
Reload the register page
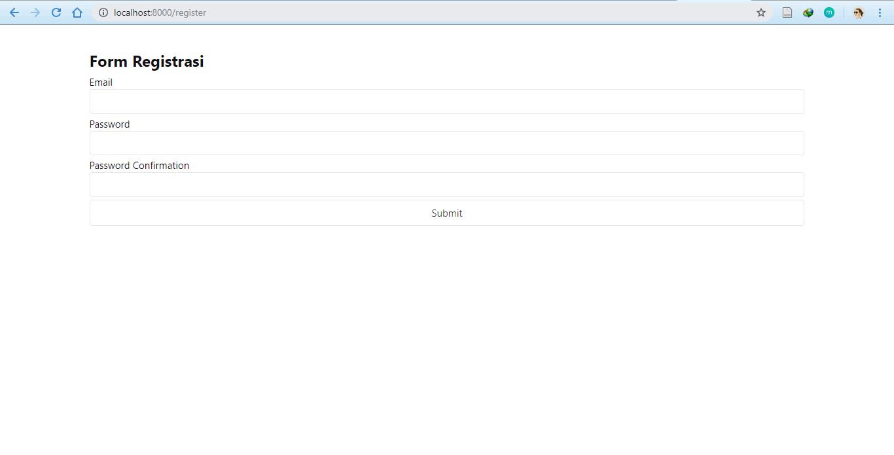(x=56, y=12)
